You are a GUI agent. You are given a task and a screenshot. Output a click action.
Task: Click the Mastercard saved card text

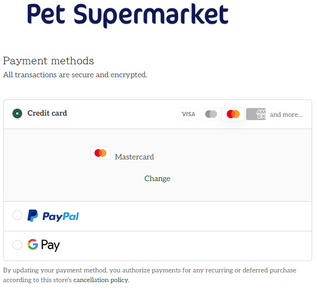click(x=134, y=157)
